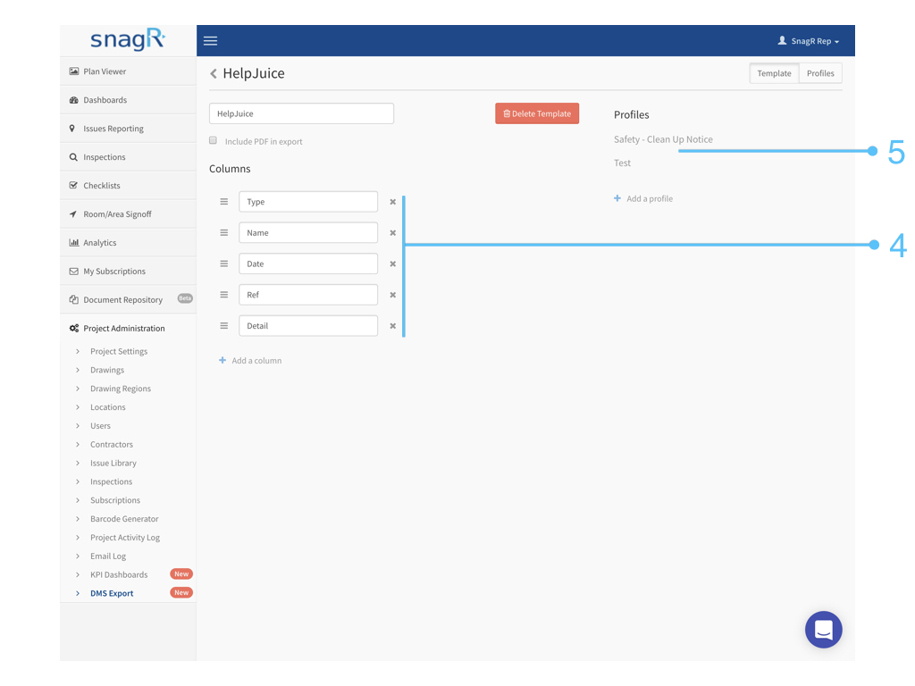Click the template name field HelpJuice
This screenshot has height=686, width=915.
point(302,113)
